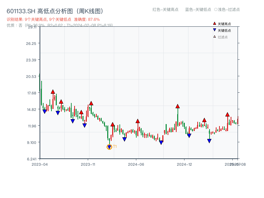Click red high triangle before 2024-12 spike
This screenshot has height=198, width=264.
[178, 106]
